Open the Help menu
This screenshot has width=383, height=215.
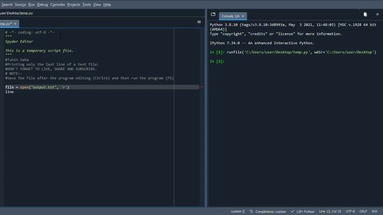[107, 5]
